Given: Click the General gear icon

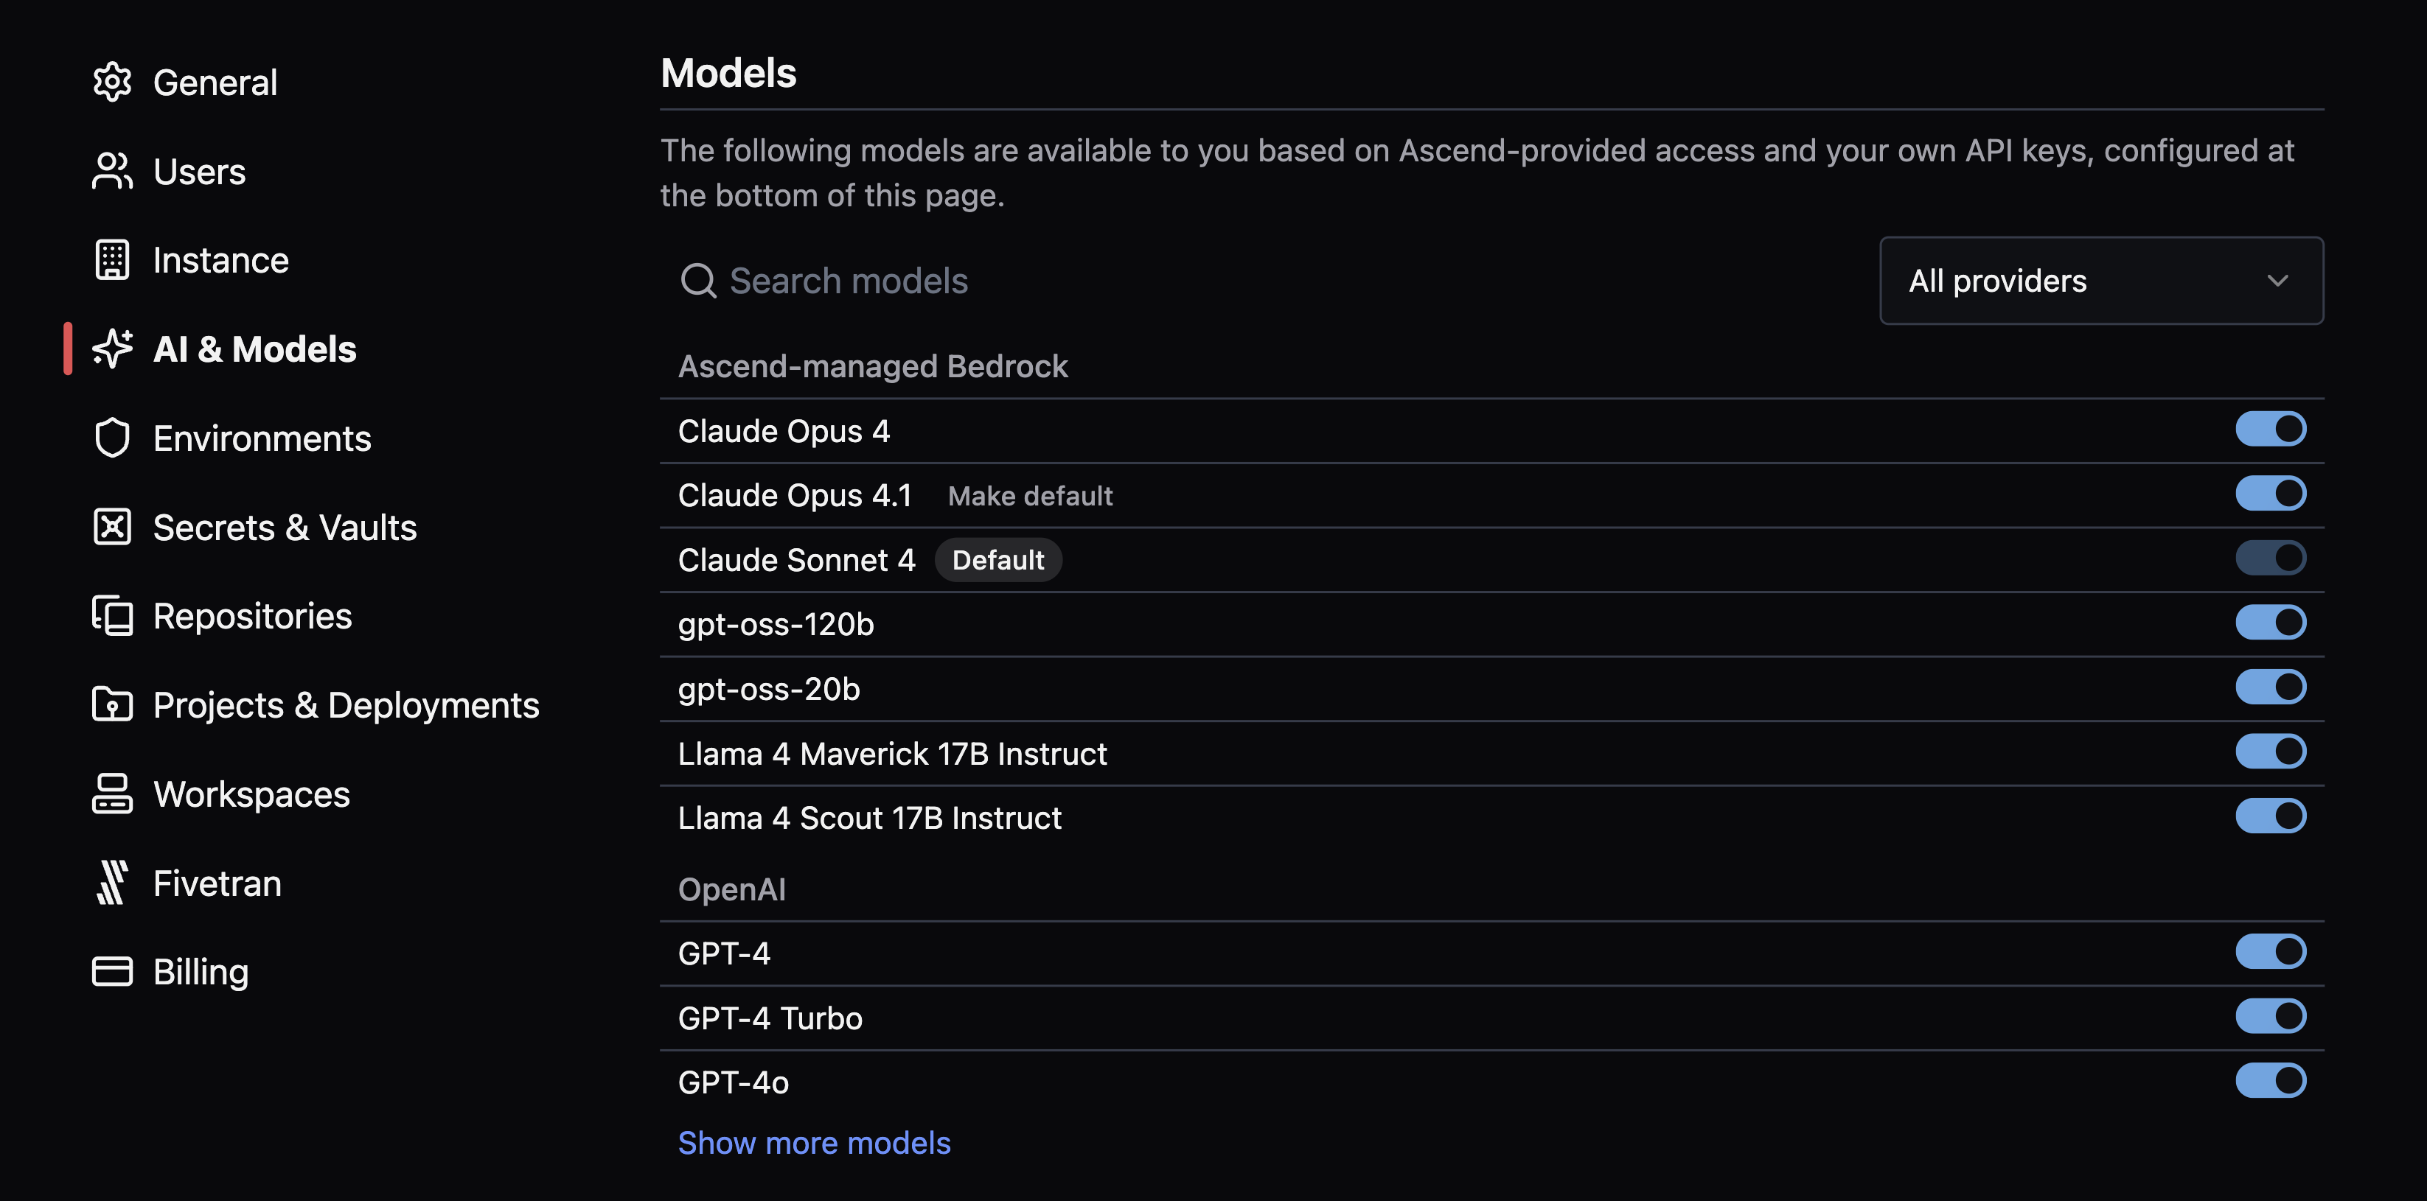Looking at the screenshot, I should tap(112, 82).
